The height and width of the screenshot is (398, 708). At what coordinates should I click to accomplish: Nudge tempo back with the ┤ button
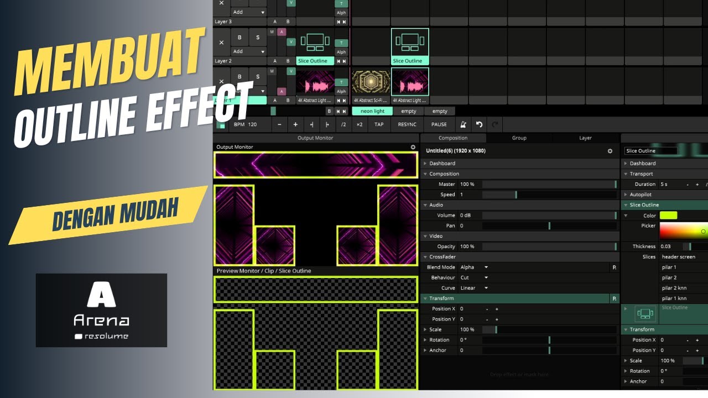[311, 124]
